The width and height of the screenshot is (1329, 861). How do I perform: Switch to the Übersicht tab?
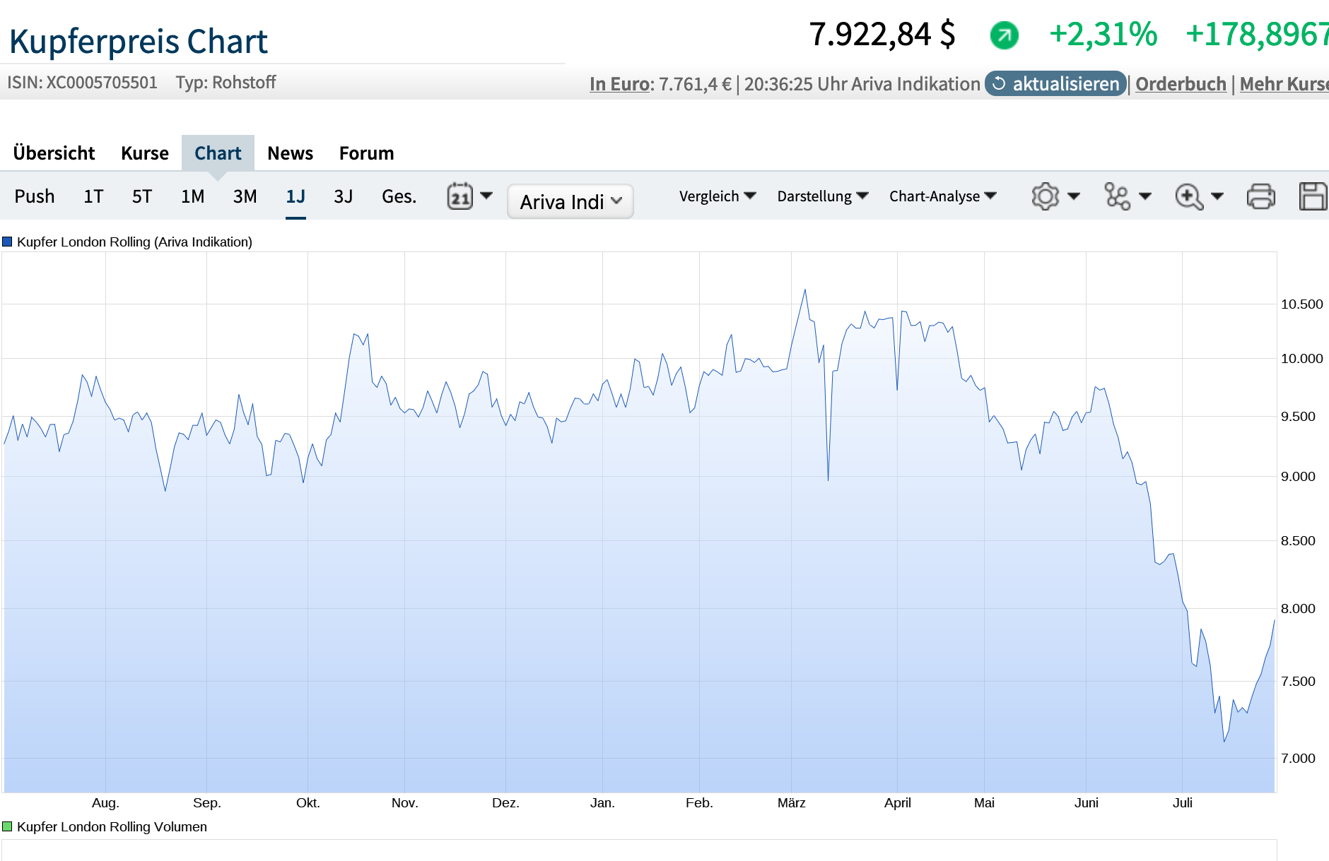[x=54, y=153]
